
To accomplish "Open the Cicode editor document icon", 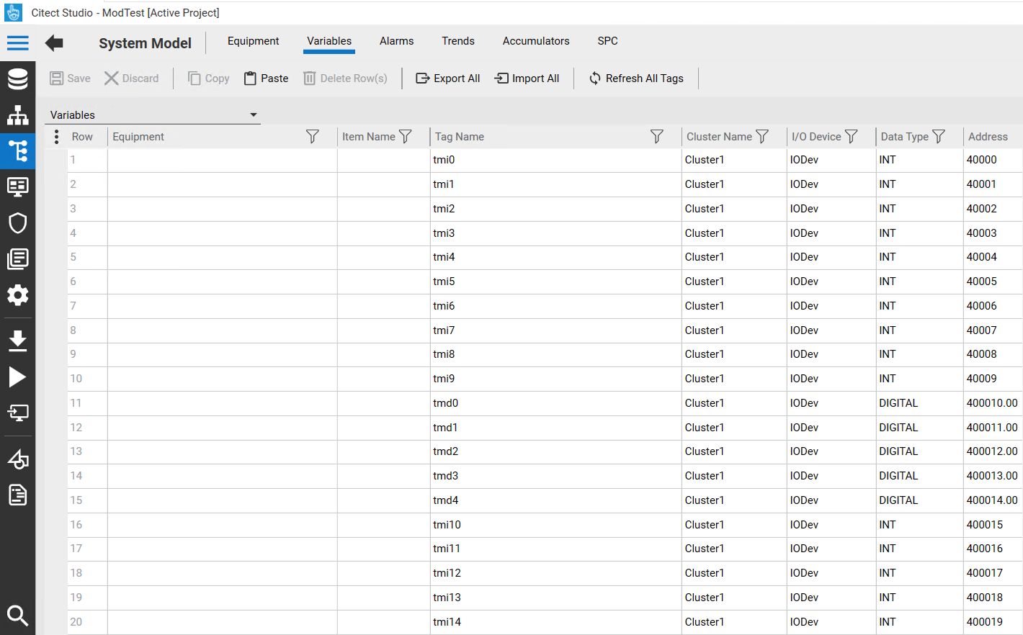I will 17,495.
